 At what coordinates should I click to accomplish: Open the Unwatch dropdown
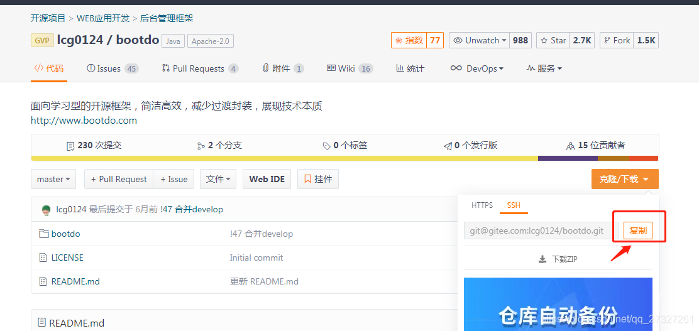tap(479, 41)
